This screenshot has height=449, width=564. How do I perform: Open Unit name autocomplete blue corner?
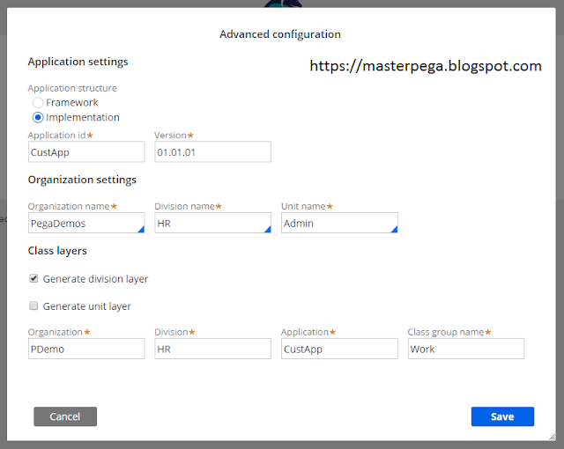pyautogui.click(x=394, y=229)
